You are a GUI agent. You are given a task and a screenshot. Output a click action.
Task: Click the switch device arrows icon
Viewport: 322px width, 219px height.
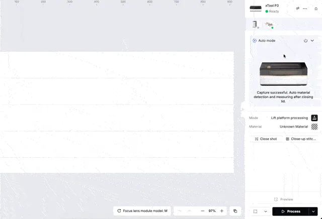(297, 9)
